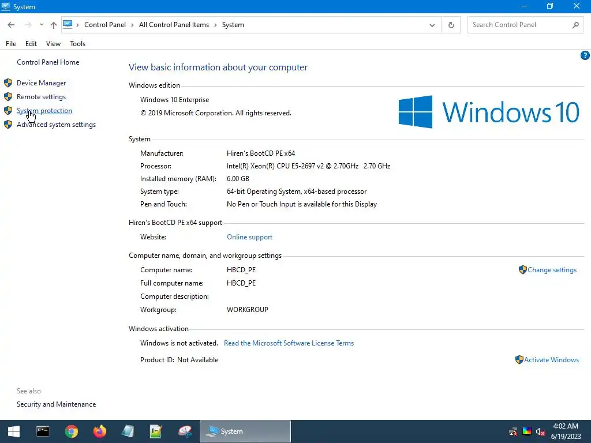Open the Start menu

(x=14, y=431)
